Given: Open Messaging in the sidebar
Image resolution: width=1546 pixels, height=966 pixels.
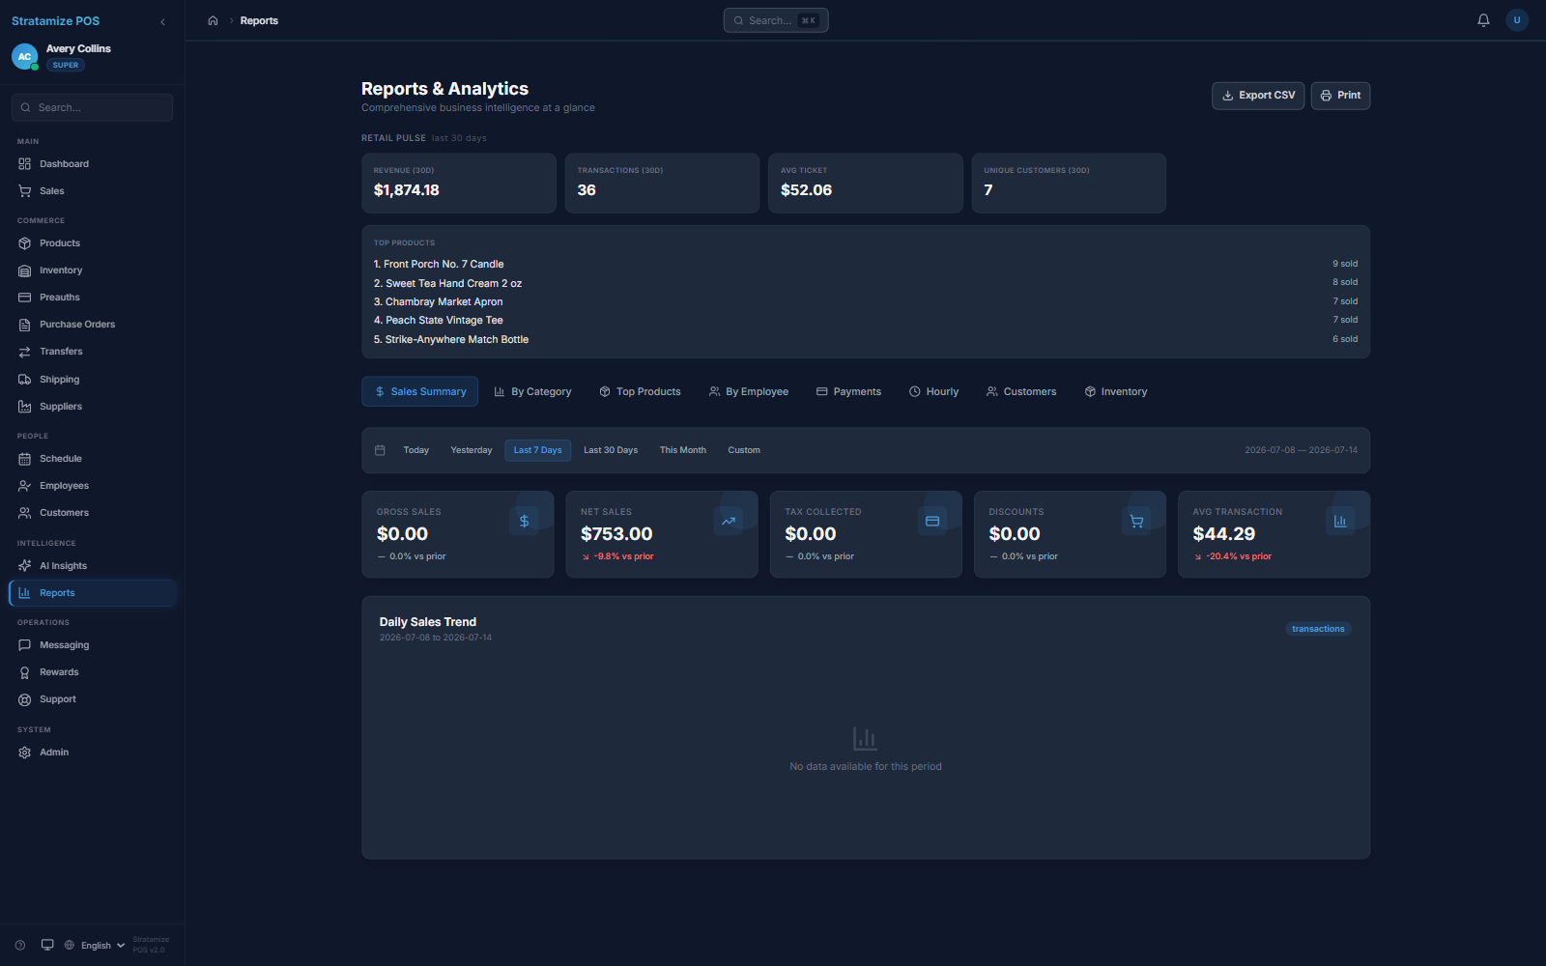Looking at the screenshot, I should (93, 645).
